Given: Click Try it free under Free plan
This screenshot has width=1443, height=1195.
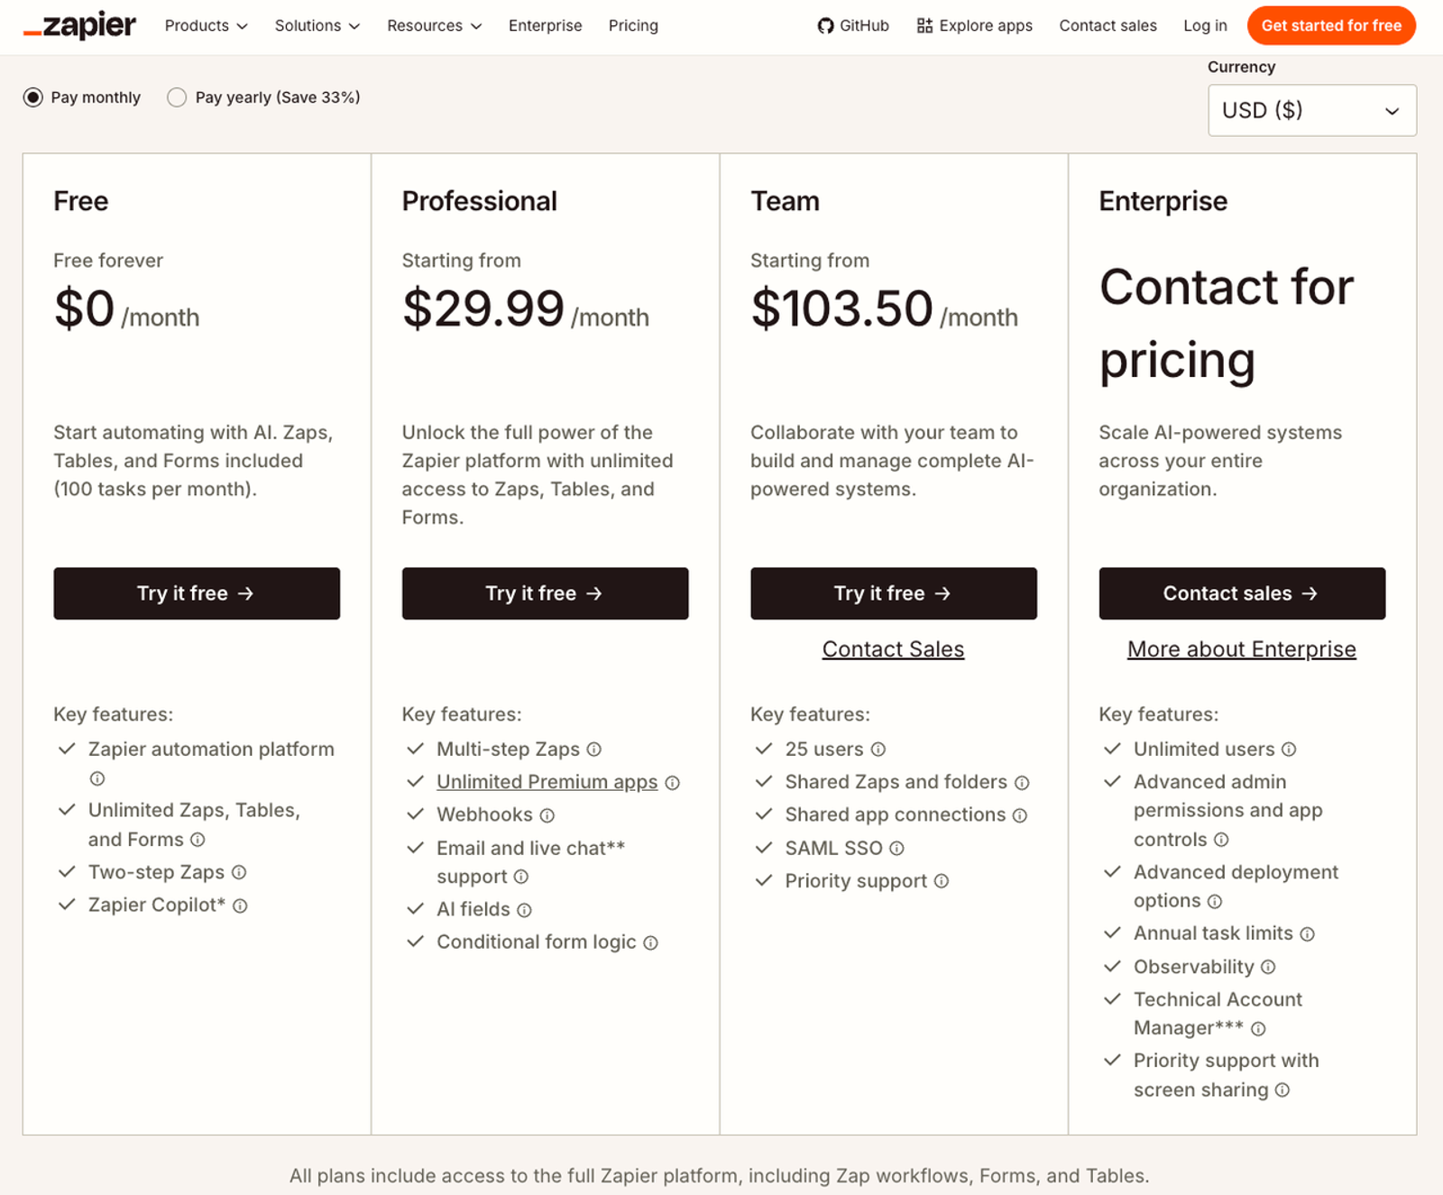Looking at the screenshot, I should click(197, 593).
